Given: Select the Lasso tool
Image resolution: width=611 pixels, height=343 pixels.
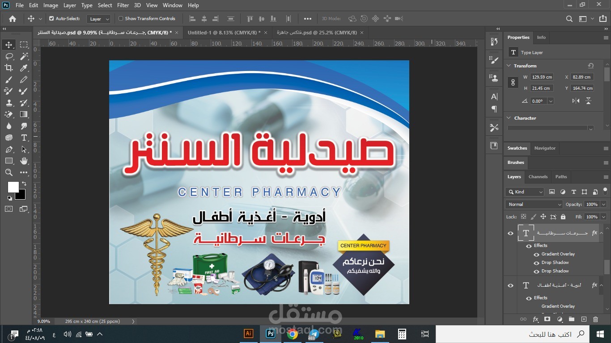Looking at the screenshot, I should click(8, 56).
